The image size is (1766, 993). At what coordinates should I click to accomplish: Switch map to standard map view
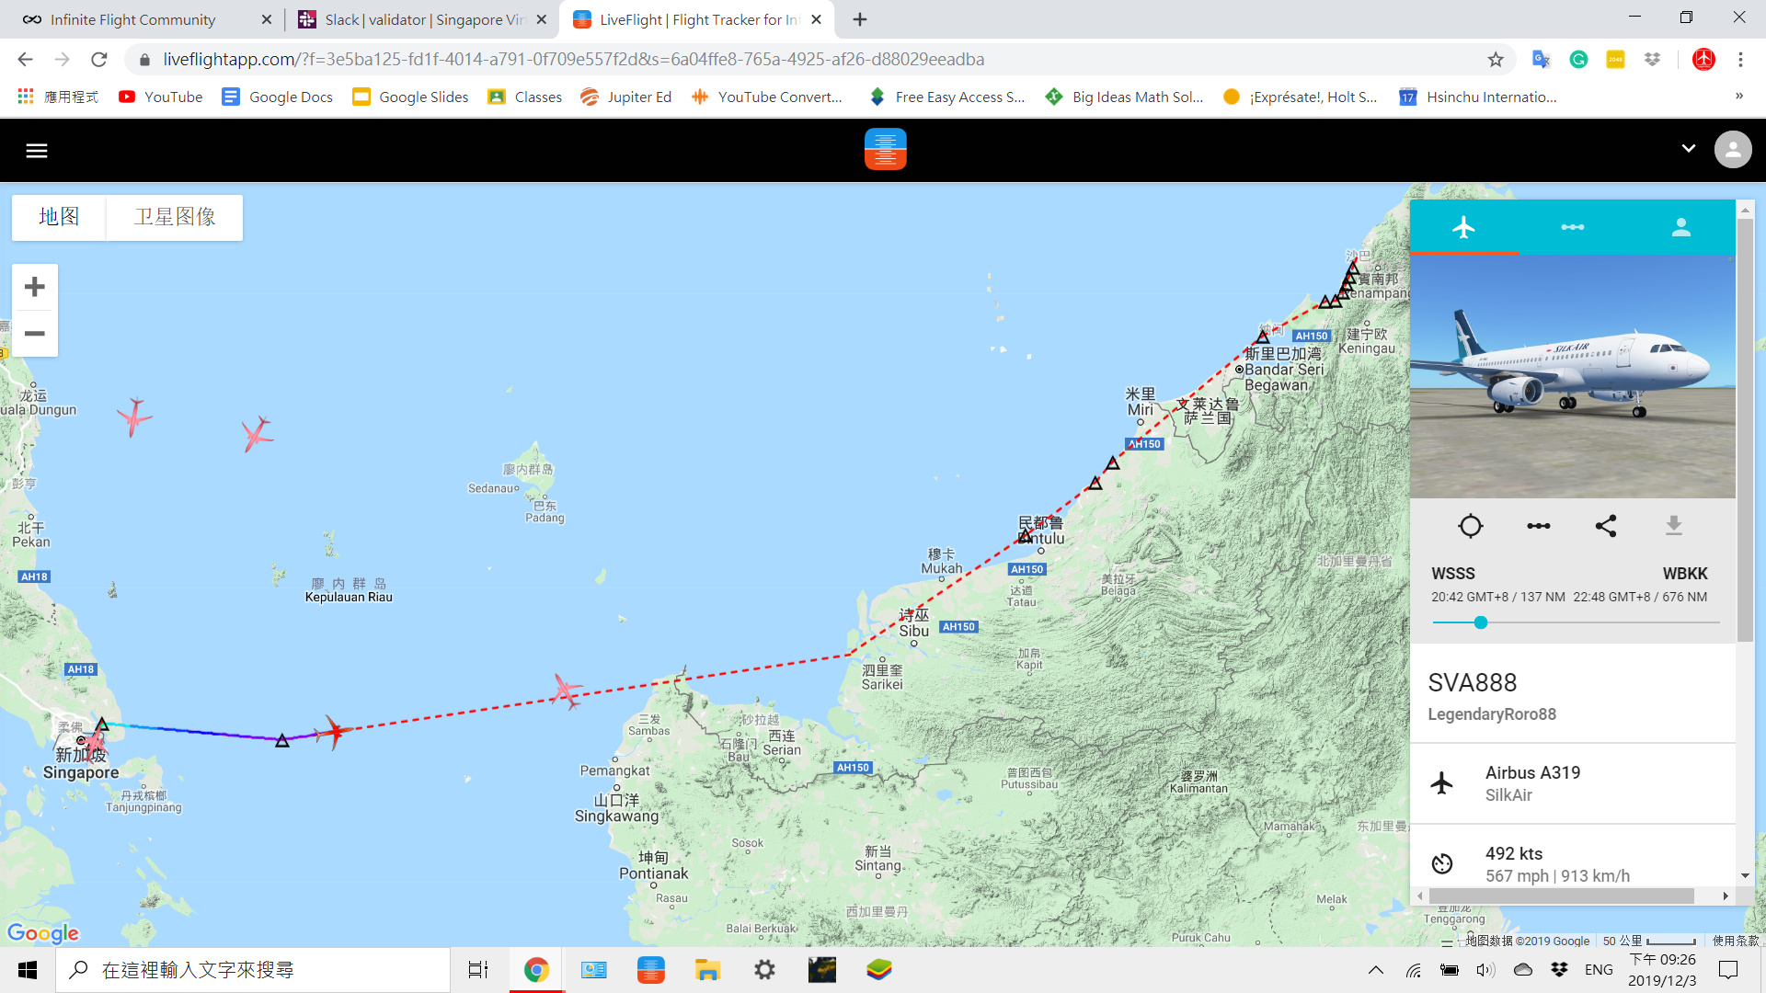click(59, 217)
